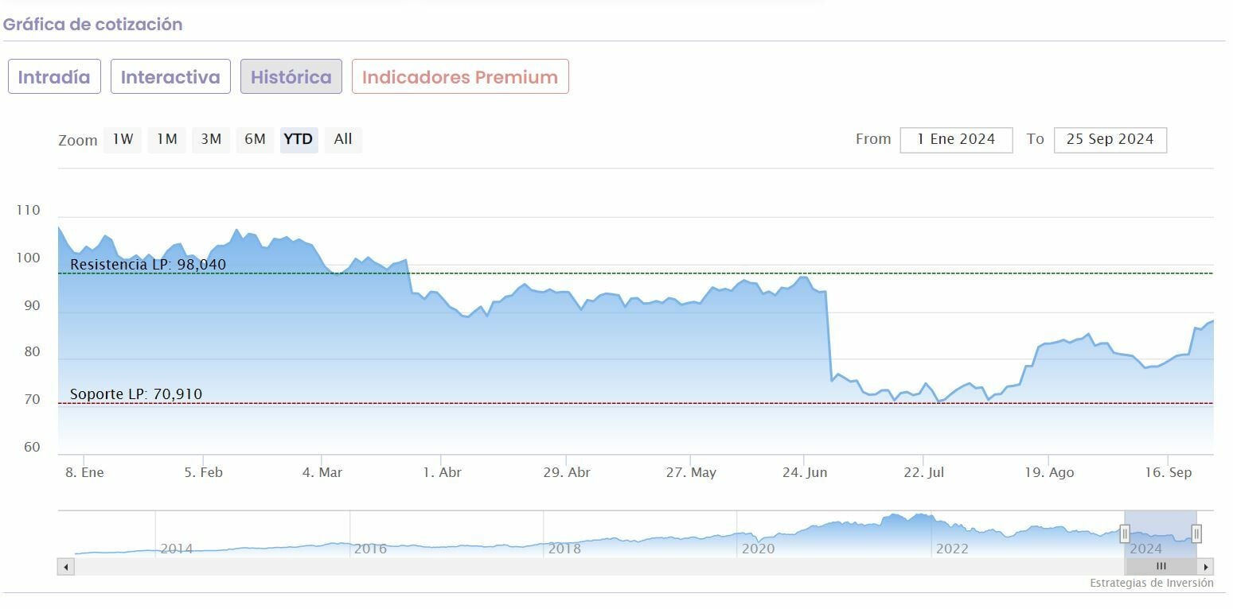Click the To date field

1110,140
